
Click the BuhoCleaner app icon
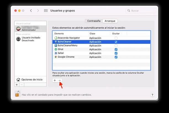point(56,42)
